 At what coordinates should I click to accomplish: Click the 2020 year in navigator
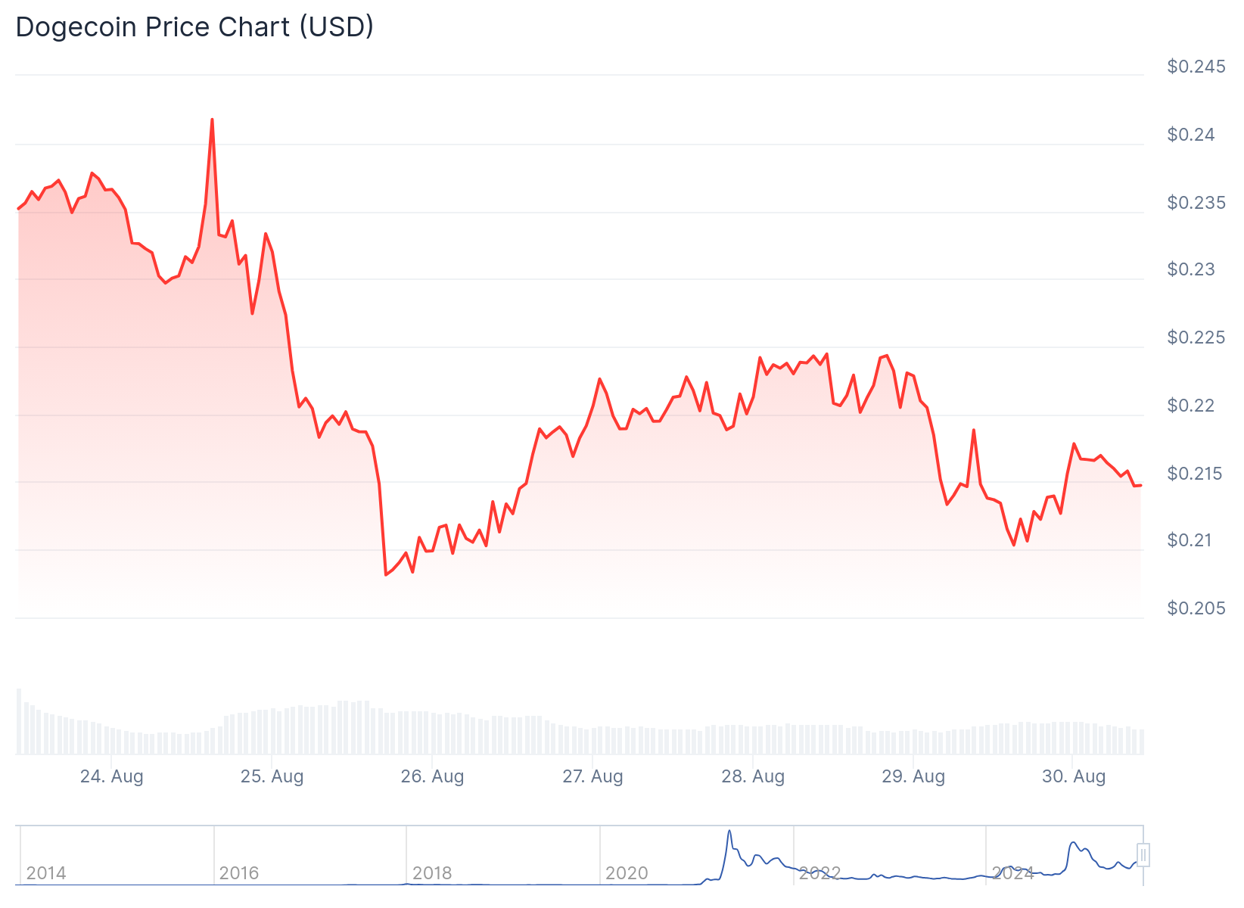[627, 873]
